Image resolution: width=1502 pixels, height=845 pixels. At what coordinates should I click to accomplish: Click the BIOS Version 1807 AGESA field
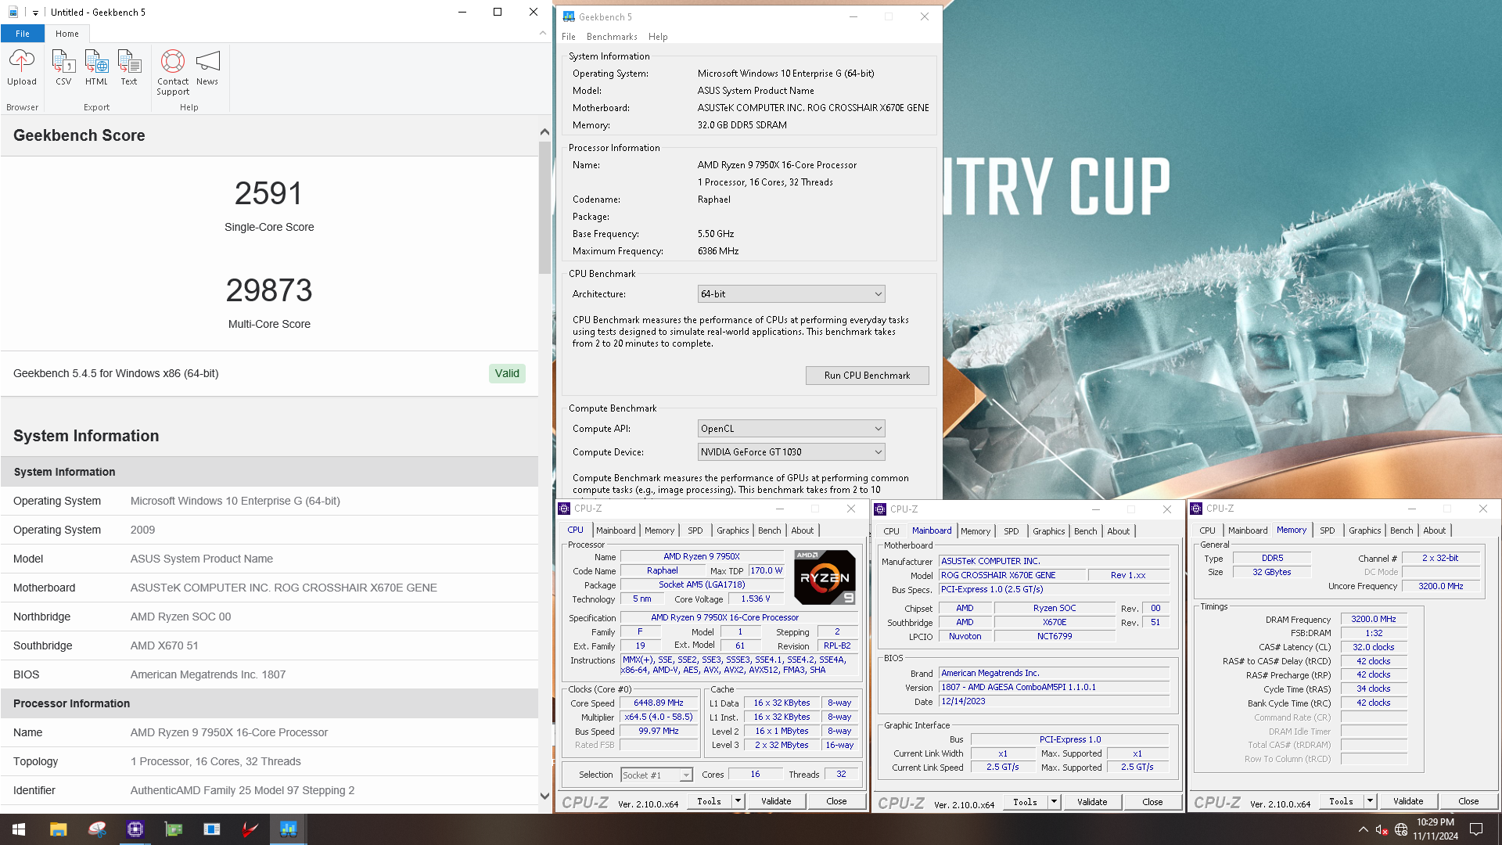point(1054,687)
